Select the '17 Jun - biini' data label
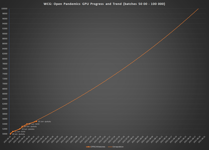Image resolution: width=209 pixels, height=150 pixels. (34, 124)
